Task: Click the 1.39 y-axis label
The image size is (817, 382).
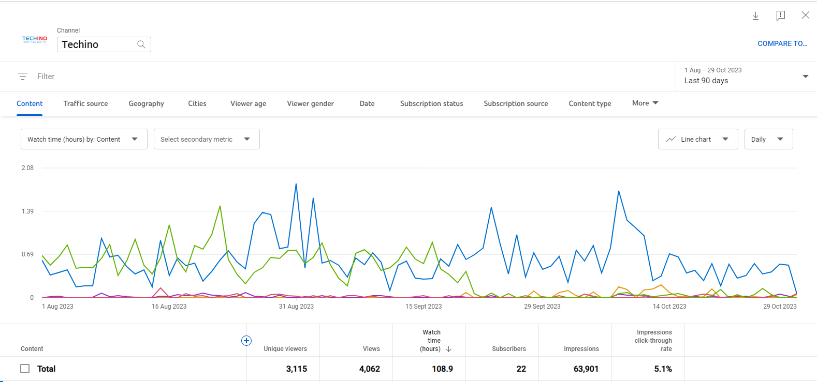Action: (x=27, y=211)
